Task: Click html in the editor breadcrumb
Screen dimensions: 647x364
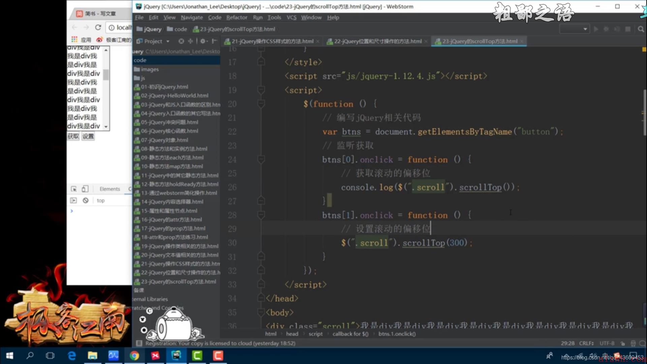Action: [x=271, y=334]
